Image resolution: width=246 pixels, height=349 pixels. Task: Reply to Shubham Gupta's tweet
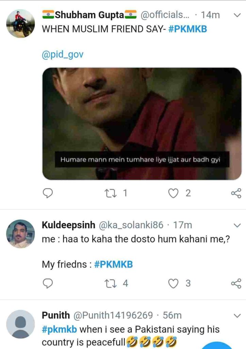(47, 194)
